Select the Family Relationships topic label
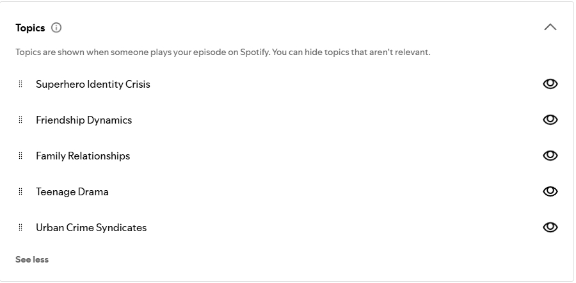 coord(83,156)
